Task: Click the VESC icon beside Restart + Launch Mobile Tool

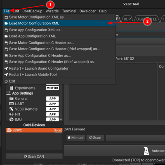Action: click(x=6, y=75)
